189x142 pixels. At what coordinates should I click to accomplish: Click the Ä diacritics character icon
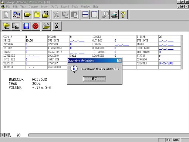pyautogui.click(x=57, y=26)
